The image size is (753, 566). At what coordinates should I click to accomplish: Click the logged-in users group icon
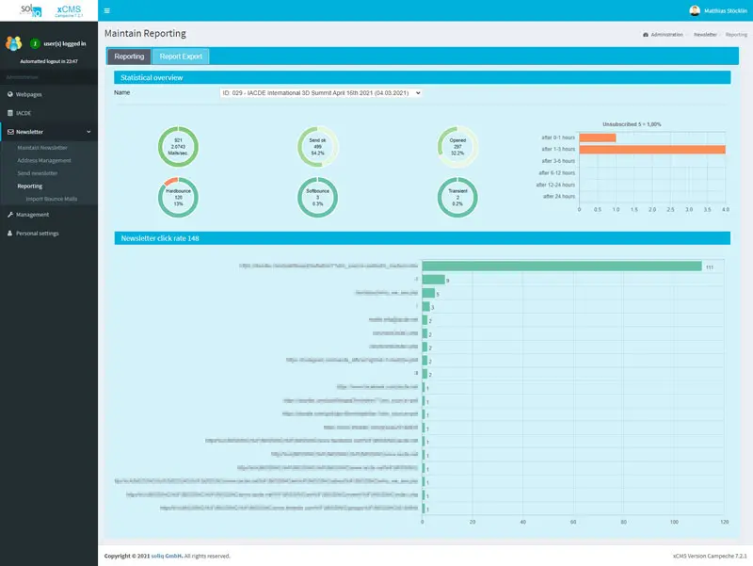[x=13, y=43]
